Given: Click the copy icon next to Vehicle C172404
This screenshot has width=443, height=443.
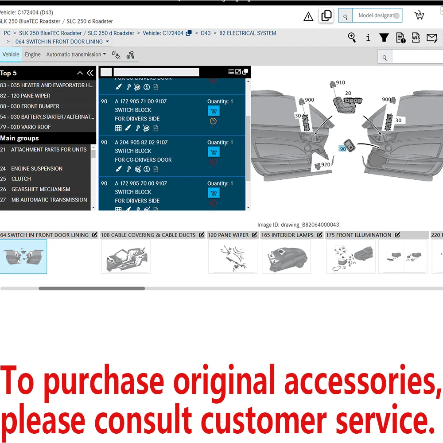Looking at the screenshot, I should (188, 33).
